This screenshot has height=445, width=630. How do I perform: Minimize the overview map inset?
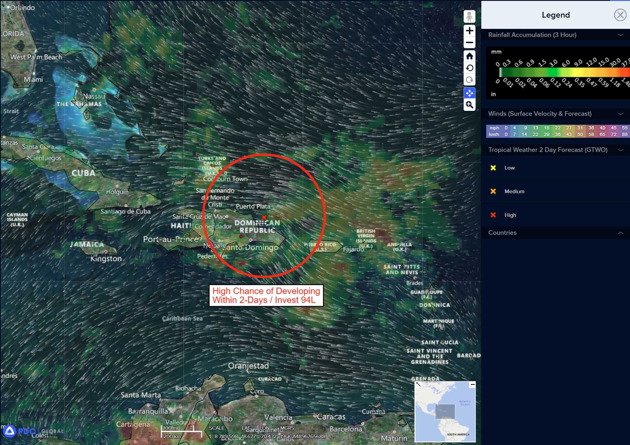[x=472, y=385]
